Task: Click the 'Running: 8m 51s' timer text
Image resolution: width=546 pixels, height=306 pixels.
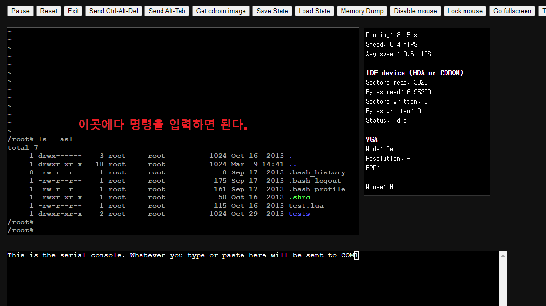Action: (x=391, y=35)
